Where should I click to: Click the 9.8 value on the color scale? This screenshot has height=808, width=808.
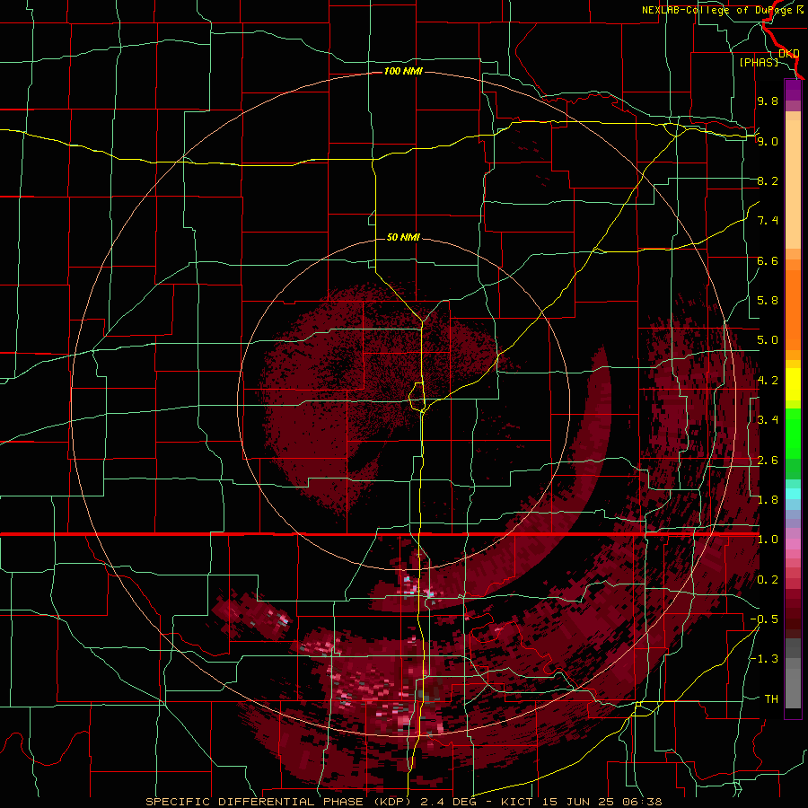coord(768,101)
